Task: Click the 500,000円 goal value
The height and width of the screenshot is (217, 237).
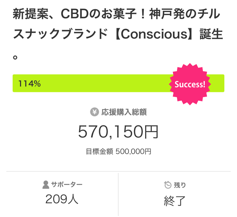Action: pyautogui.click(x=133, y=151)
